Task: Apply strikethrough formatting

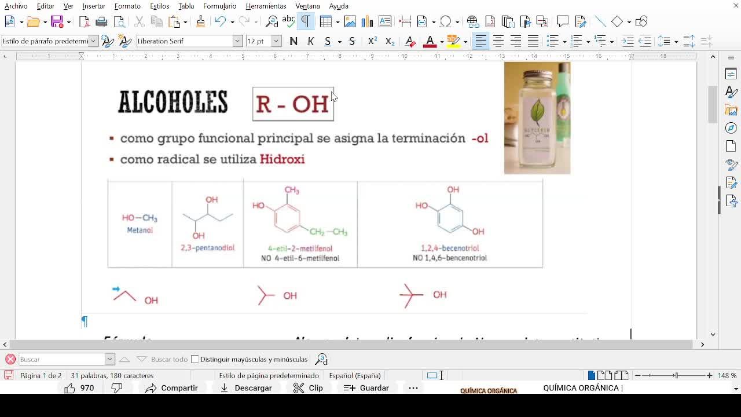Action: coord(352,41)
